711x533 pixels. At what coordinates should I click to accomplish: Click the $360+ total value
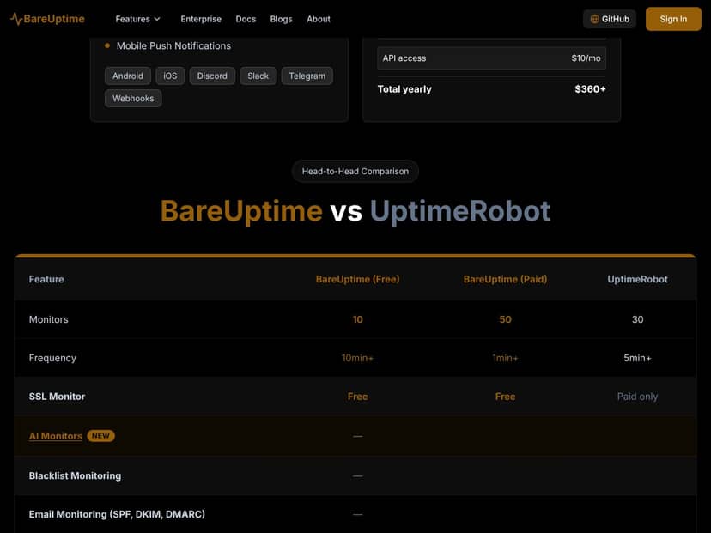tap(590, 89)
